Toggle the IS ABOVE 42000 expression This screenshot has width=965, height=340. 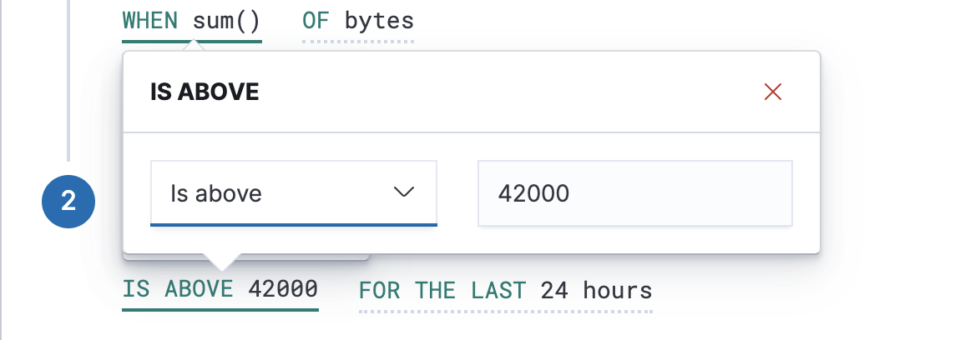coord(220,290)
